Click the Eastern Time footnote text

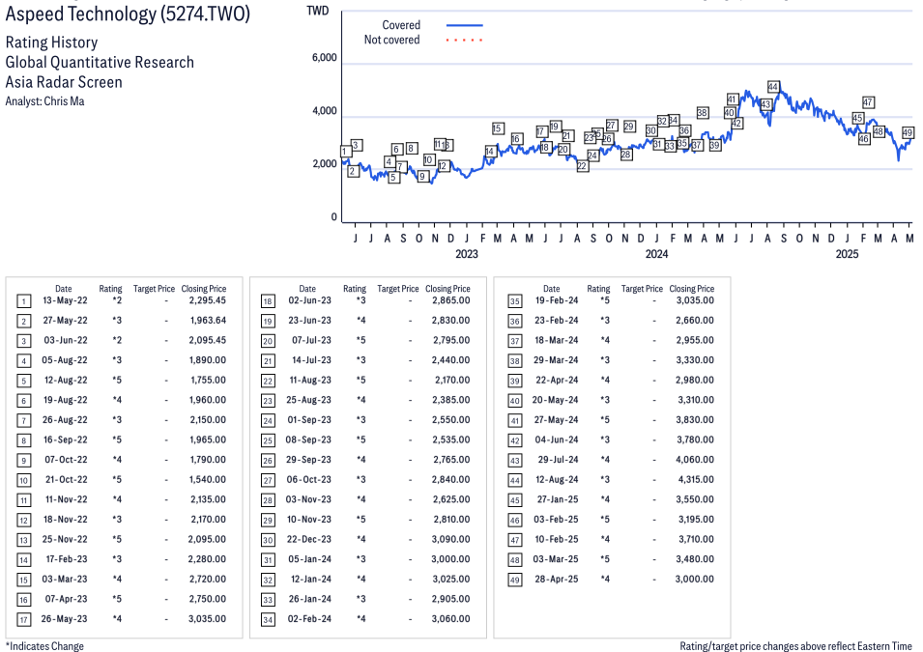point(795,645)
